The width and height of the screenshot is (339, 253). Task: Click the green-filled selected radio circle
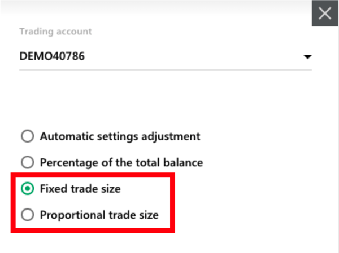27,189
